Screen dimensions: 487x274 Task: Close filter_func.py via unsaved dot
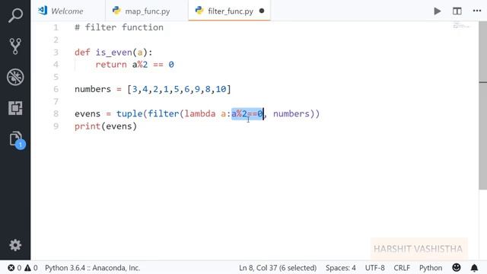coord(262,11)
